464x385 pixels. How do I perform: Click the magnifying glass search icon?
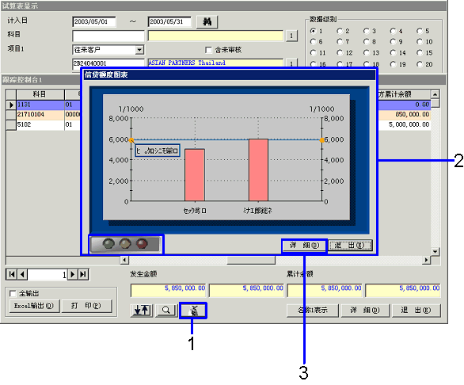[166, 310]
